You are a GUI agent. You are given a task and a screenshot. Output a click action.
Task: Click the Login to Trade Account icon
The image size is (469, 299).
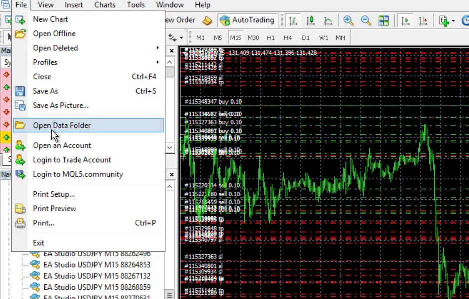click(20, 160)
